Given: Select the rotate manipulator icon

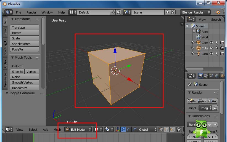Looking at the screenshot, I should [x=129, y=129].
